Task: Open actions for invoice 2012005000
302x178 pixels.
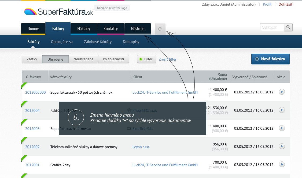Action: tap(282, 92)
